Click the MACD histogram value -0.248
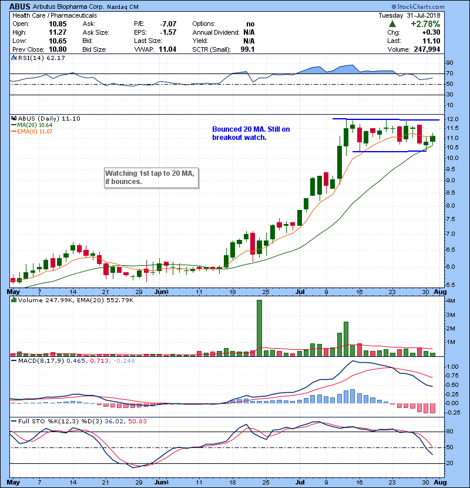This screenshot has height=488, width=470. tap(124, 361)
